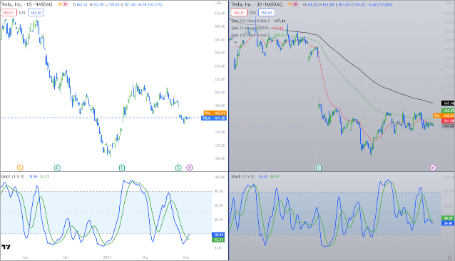
Task: Click the TradingView logo
Action: click(x=6, y=247)
